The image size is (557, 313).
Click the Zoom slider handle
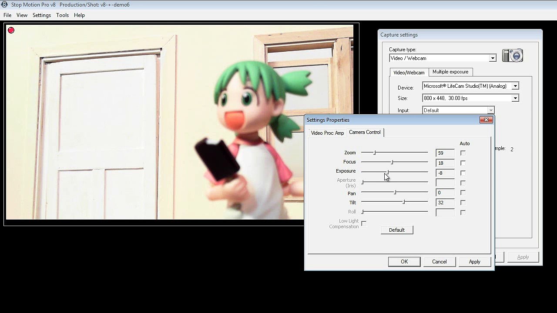coord(375,153)
